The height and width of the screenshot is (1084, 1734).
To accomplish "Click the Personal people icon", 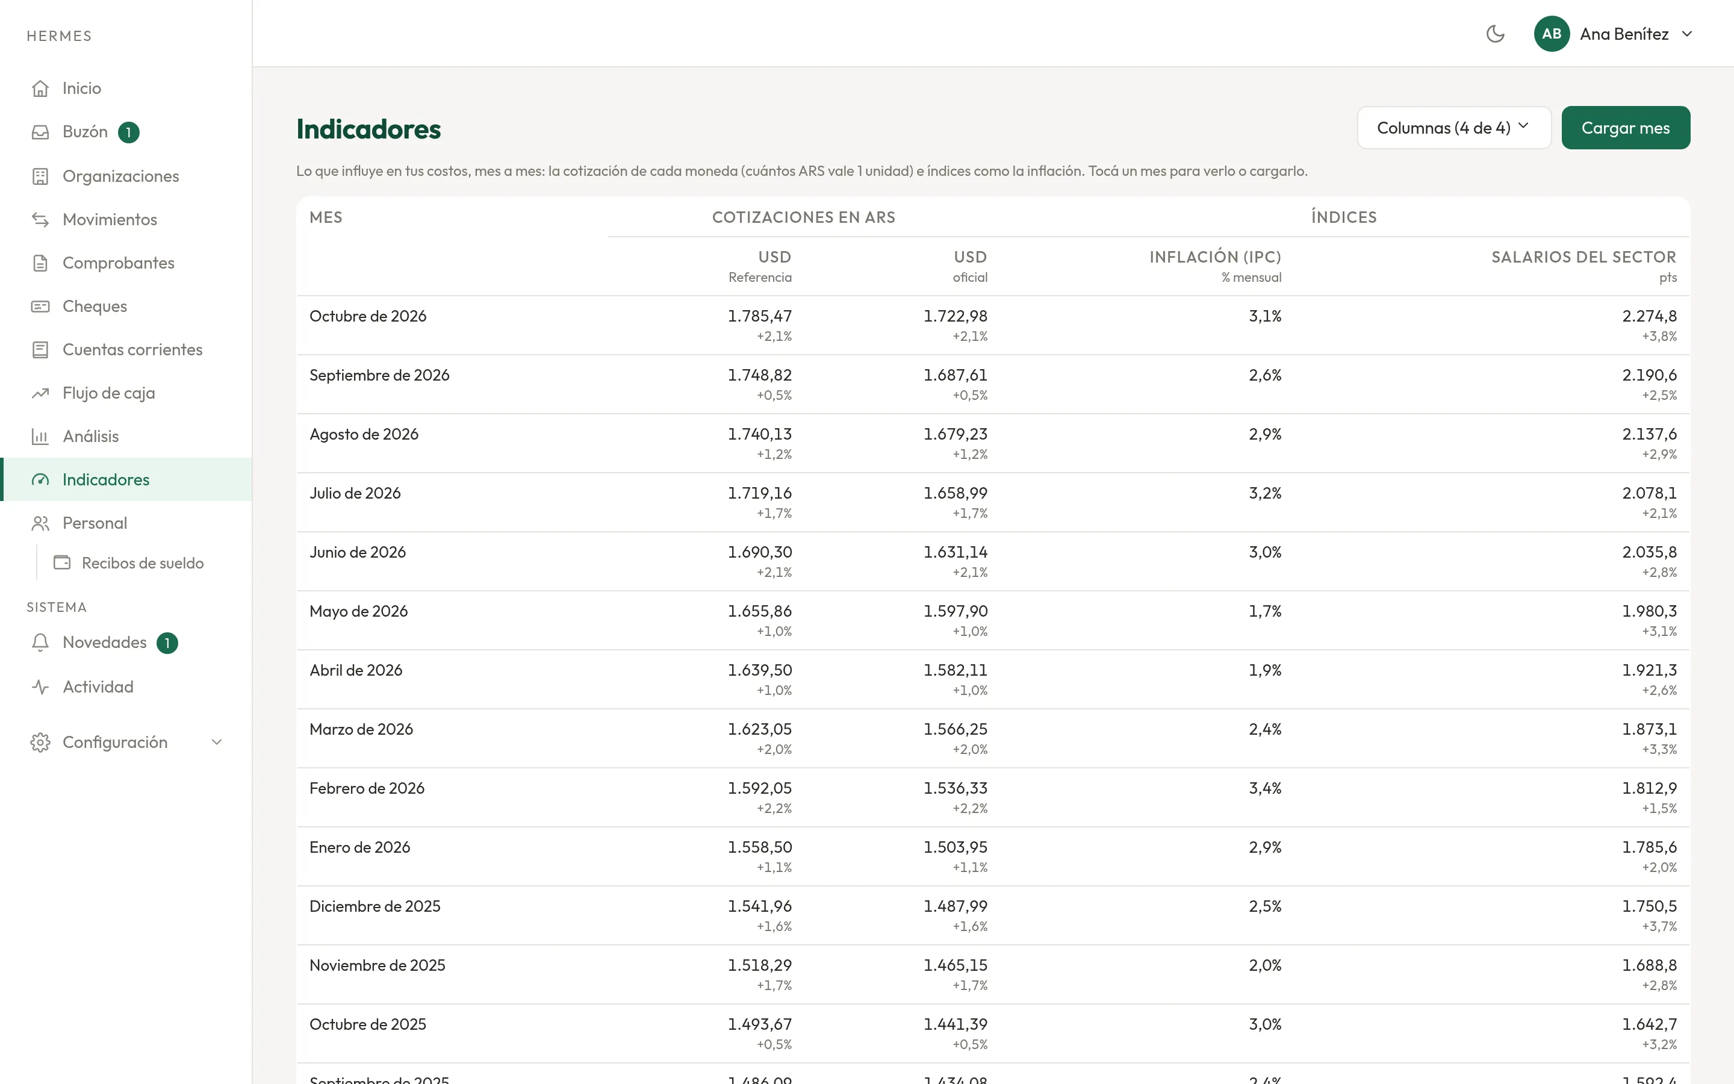I will tap(40, 523).
